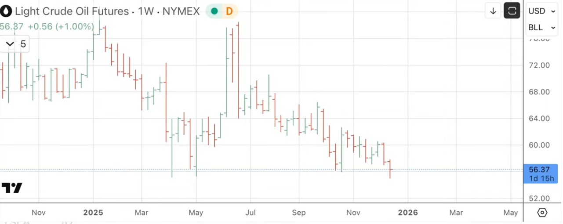Image resolution: width=563 pixels, height=224 pixels.
Task: Click the green market status dot
Action: (214, 11)
